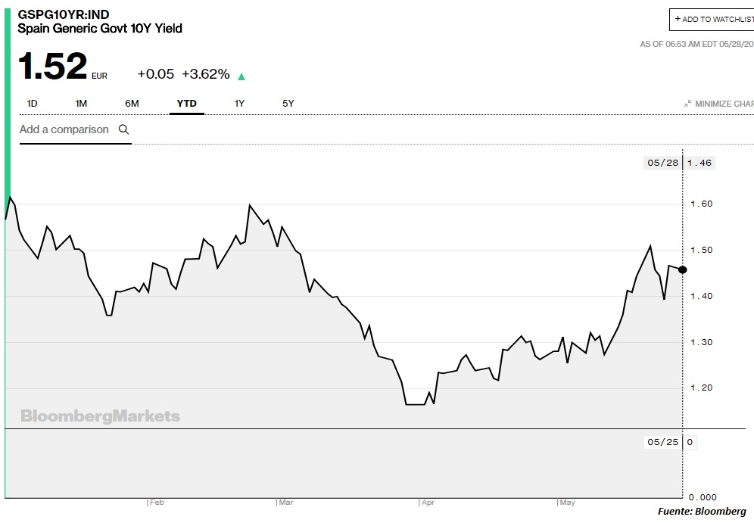Screen dimensions: 754x523
Task: Click the black data point marker on chart
Action: point(683,269)
